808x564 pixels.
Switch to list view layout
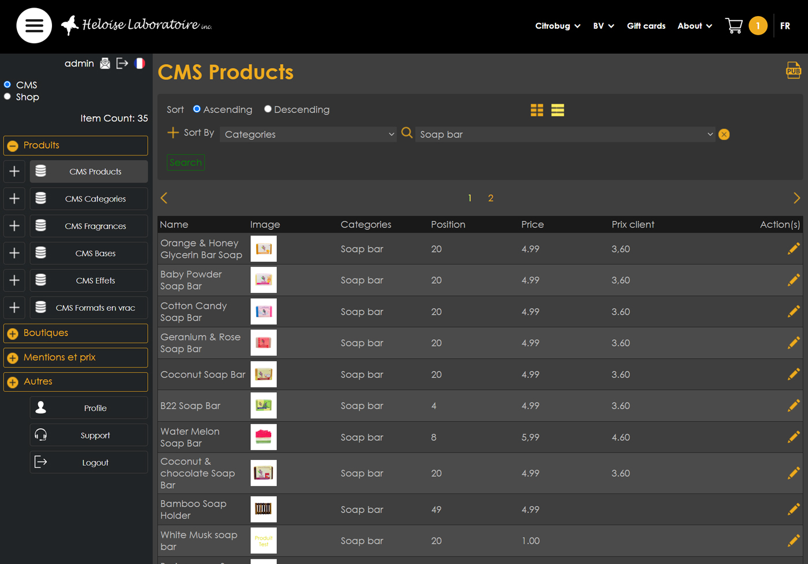pyautogui.click(x=557, y=110)
